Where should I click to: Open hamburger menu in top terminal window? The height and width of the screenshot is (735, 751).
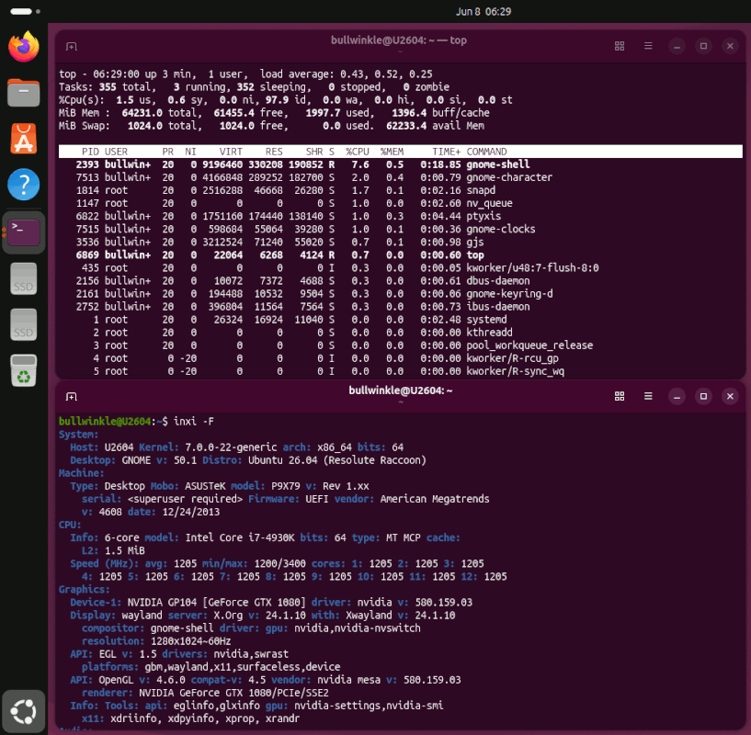tap(648, 46)
